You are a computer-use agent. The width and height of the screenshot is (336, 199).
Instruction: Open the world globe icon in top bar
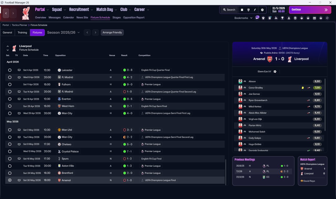pos(248,10)
